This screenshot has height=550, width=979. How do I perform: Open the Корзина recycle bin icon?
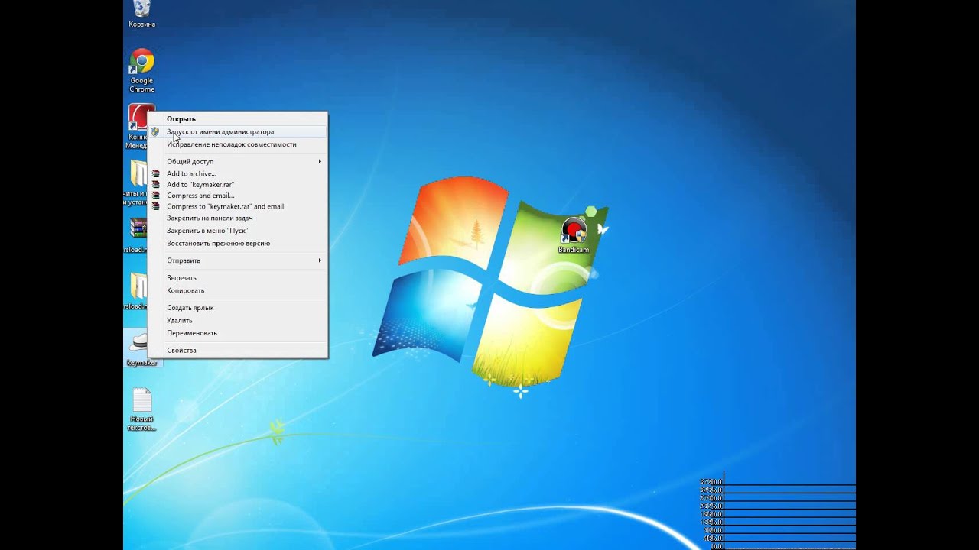pyautogui.click(x=141, y=14)
